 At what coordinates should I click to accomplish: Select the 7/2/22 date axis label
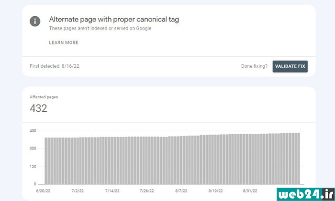click(x=78, y=191)
